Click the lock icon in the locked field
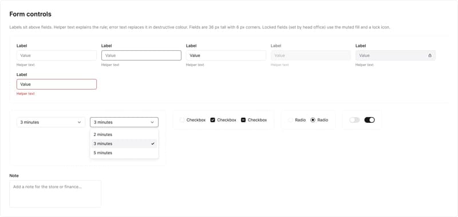This screenshot has height=217, width=458. tap(430, 55)
